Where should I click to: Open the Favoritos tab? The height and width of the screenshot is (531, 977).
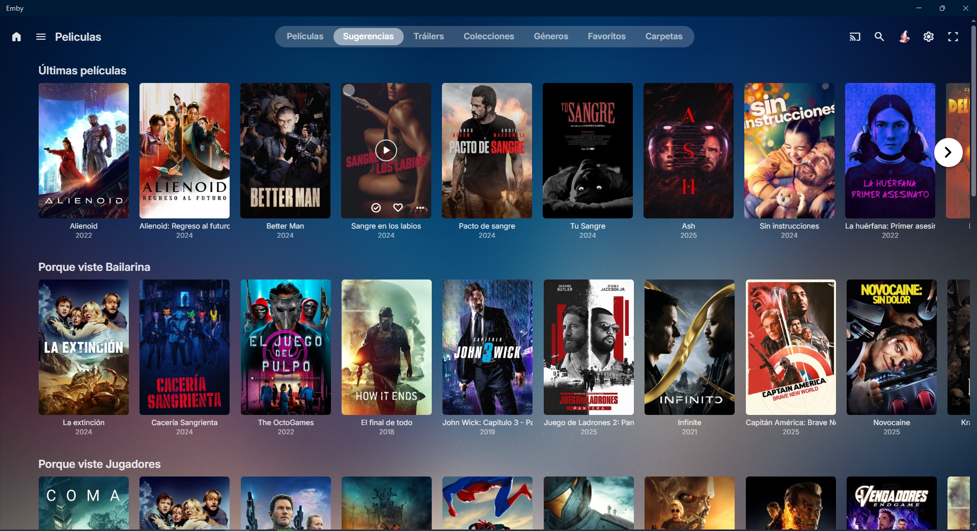pos(606,37)
